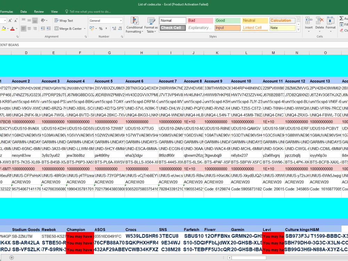The image size is (348, 261).
Task: Toggle Bottom Align alignment
Action: [35, 21]
